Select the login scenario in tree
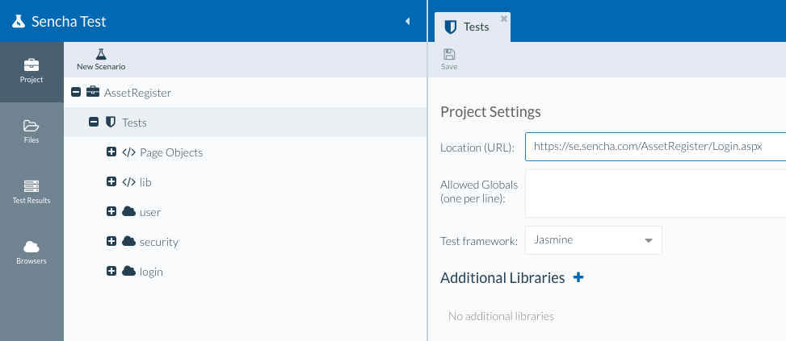The height and width of the screenshot is (341, 786). (x=151, y=272)
